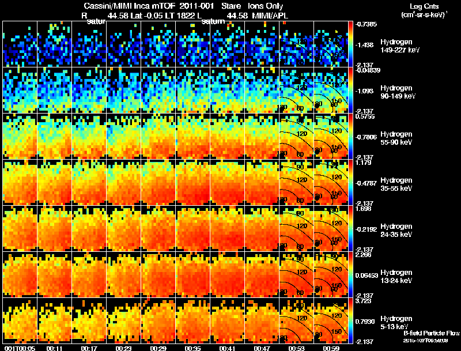Click the color bar beside Hydrogen 149-227 keV

click(x=350, y=44)
